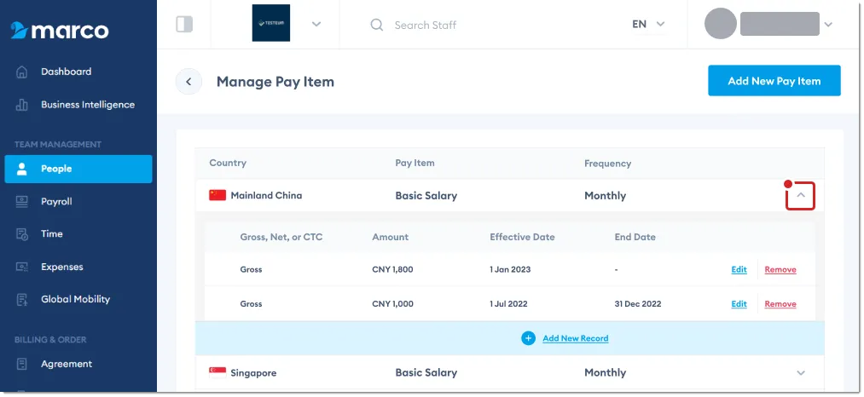The image size is (864, 397).
Task: Click the Add New Record link
Action: click(x=575, y=338)
